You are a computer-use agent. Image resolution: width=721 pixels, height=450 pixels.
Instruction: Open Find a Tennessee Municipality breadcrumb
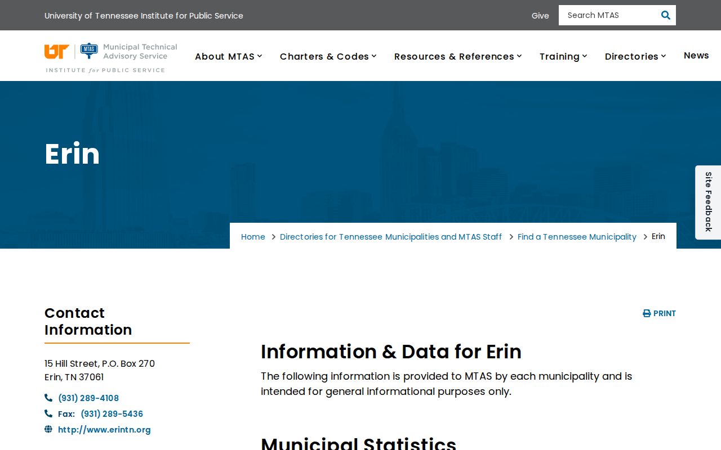pyautogui.click(x=577, y=237)
